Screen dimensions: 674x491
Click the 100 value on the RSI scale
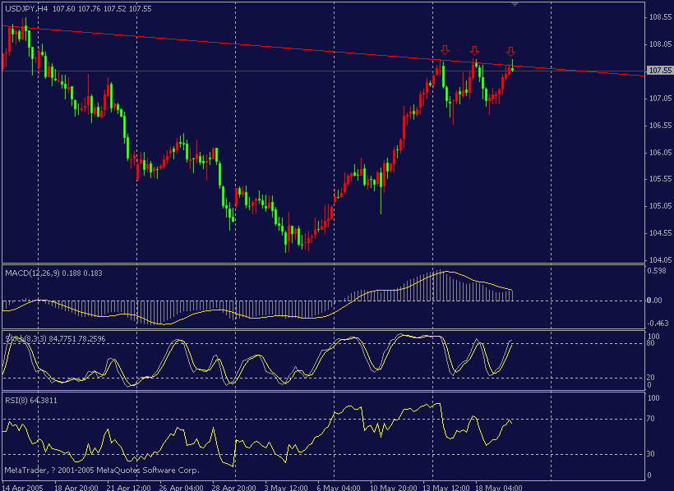click(x=653, y=398)
